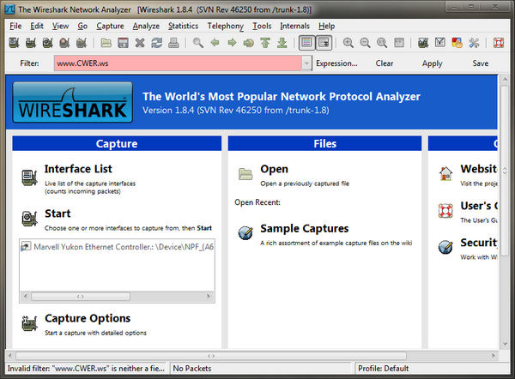This screenshot has width=515, height=379.
Task: Open the Analyze menu
Action: tap(146, 26)
